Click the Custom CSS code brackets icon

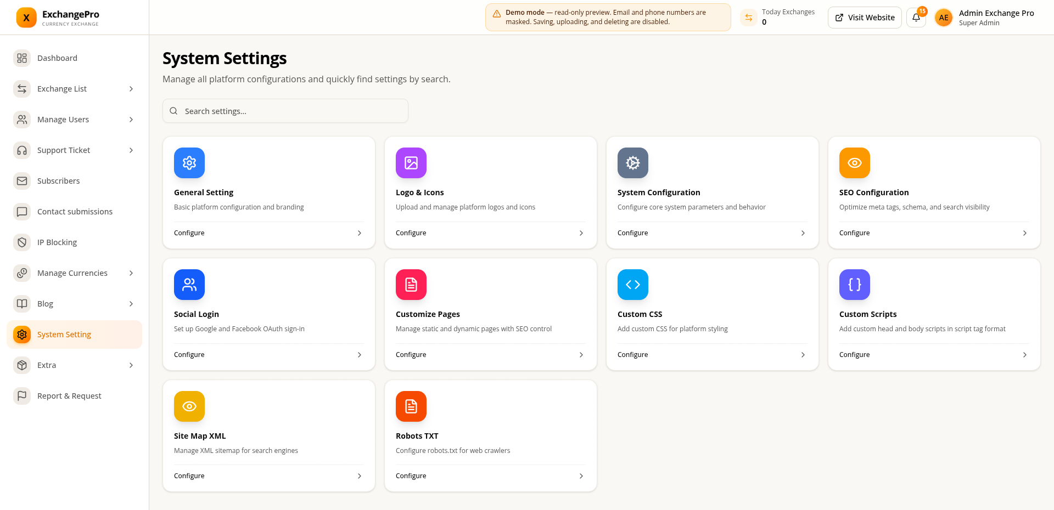pos(633,285)
